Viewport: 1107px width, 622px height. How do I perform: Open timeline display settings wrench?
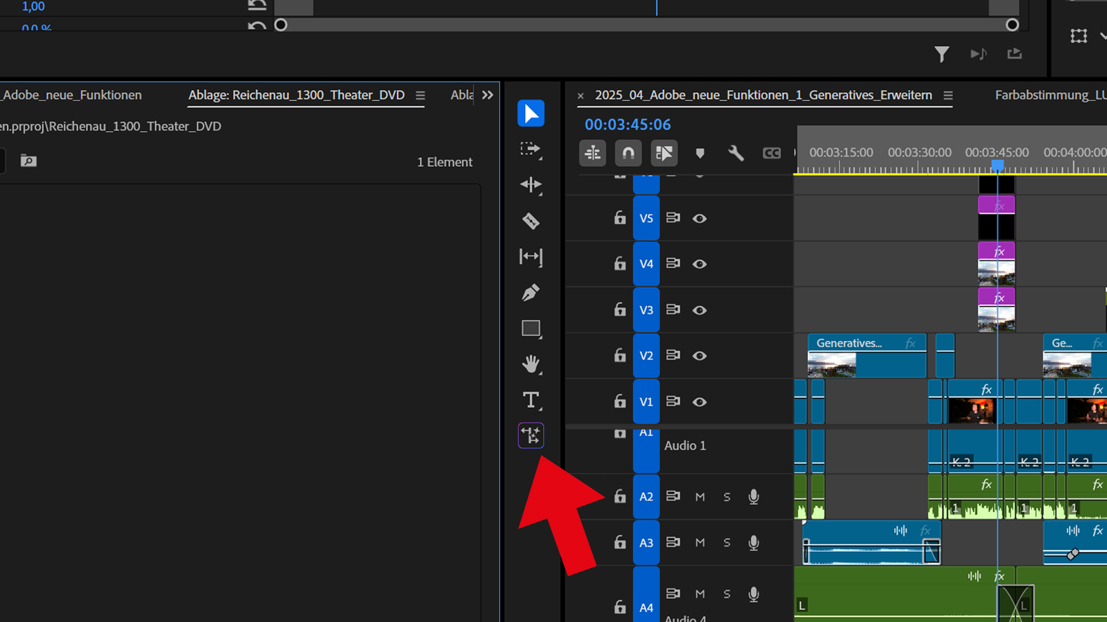tap(736, 153)
